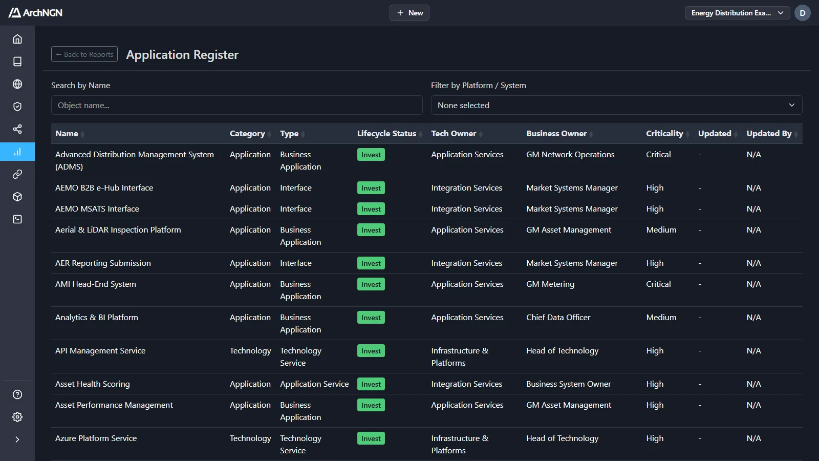Go Back to Reports

point(84,54)
